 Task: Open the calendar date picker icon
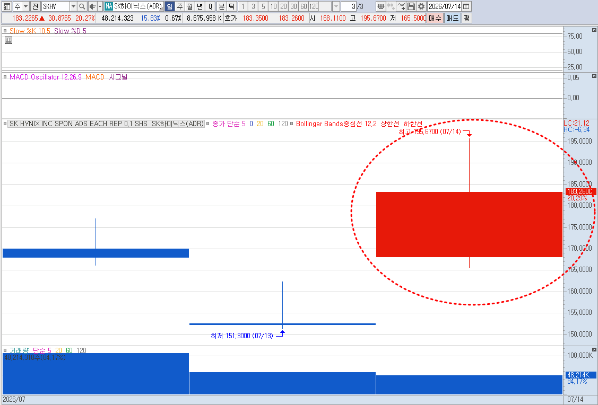[466, 6]
